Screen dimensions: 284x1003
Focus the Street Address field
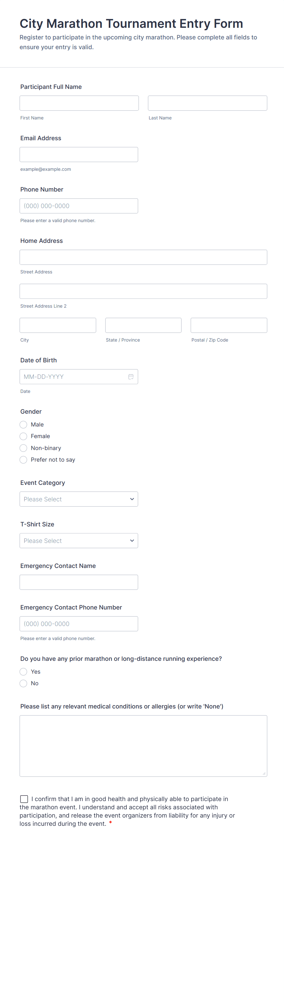[143, 257]
